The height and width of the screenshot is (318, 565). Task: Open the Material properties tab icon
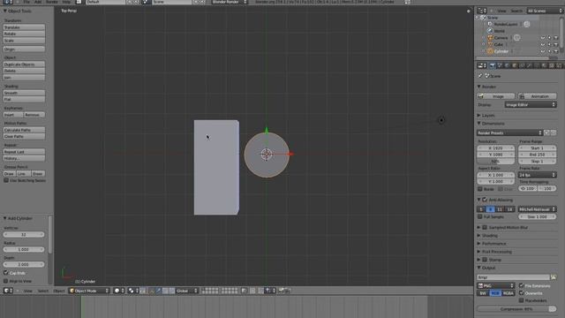click(x=544, y=65)
